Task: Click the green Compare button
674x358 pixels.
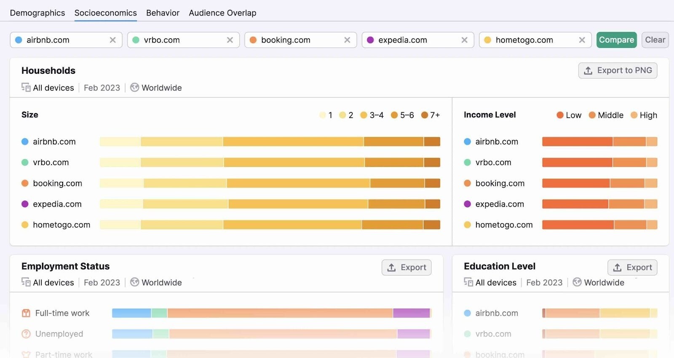Action: click(616, 40)
